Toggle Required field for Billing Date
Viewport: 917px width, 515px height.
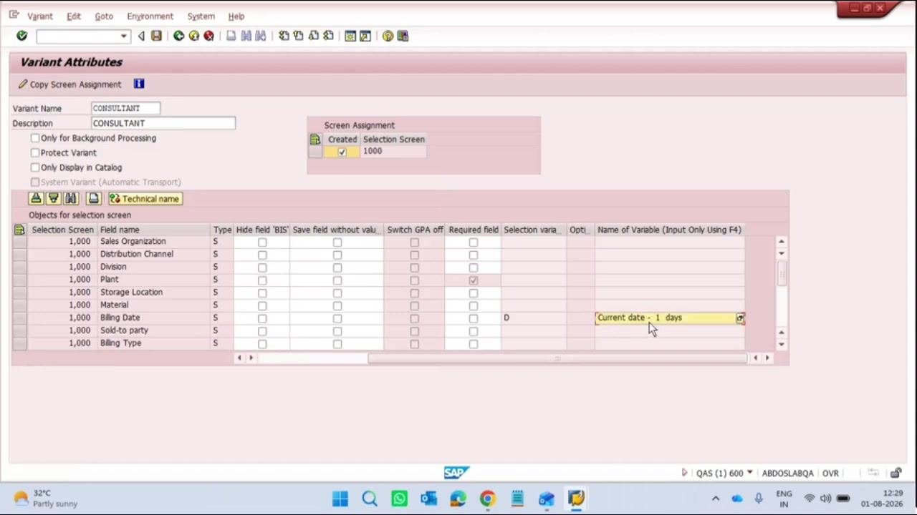pyautogui.click(x=474, y=318)
